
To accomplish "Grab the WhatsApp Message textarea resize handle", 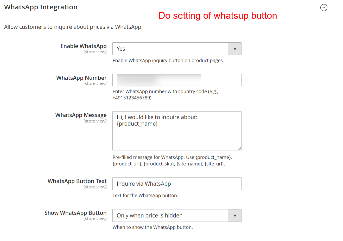I will [x=239, y=148].
